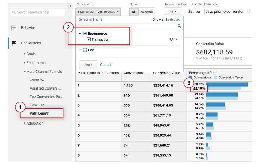Viewport: 260px width, 164px height.
Task: Open the Conversion Type Selected dropdown
Action: click(x=98, y=12)
